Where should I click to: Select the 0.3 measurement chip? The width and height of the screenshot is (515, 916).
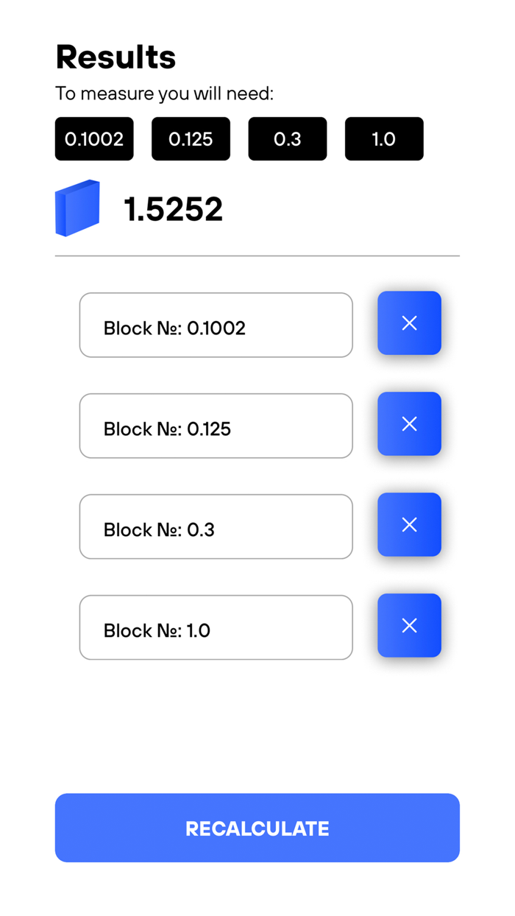(287, 138)
